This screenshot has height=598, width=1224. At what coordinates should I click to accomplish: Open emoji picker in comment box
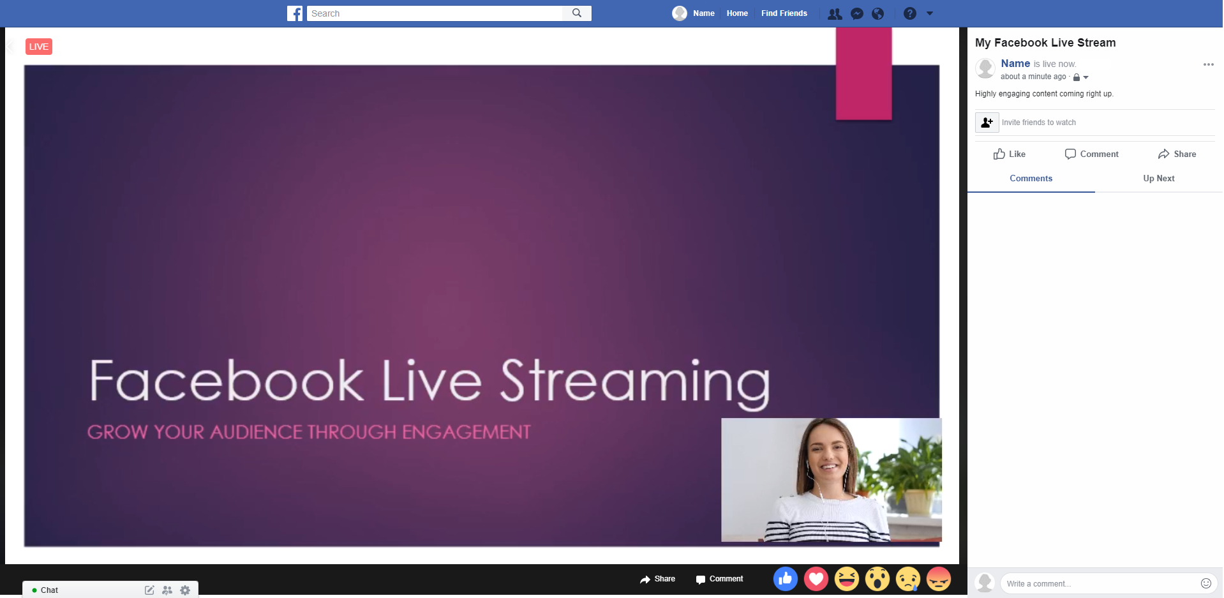[x=1205, y=583]
